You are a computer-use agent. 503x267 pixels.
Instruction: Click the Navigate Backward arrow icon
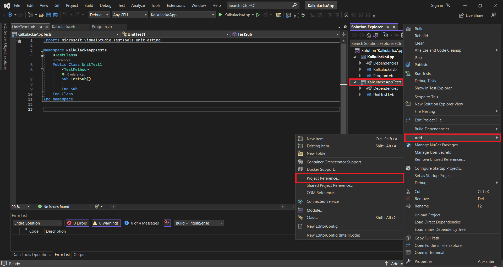[x=10, y=15]
